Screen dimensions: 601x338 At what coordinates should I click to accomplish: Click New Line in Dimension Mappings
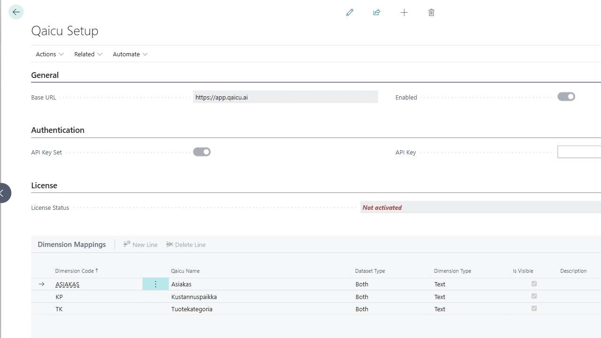coord(140,245)
